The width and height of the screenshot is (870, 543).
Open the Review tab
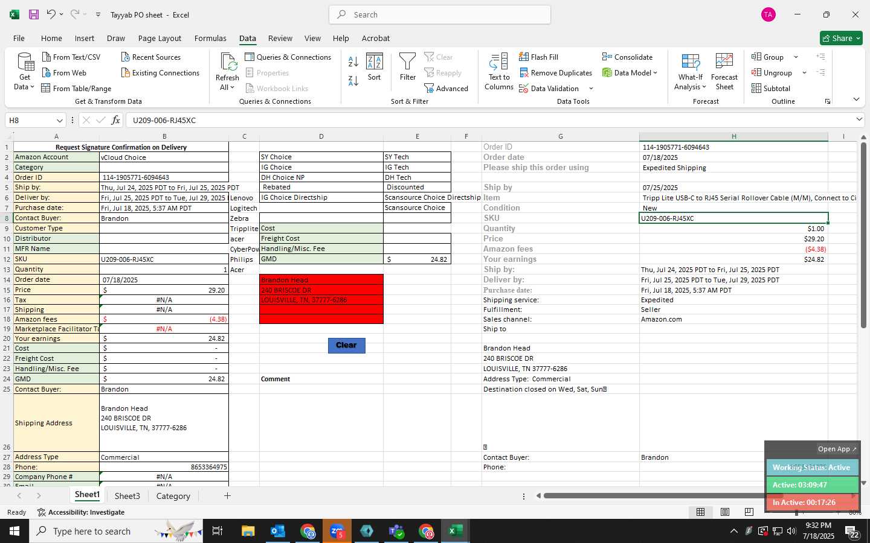pyautogui.click(x=280, y=38)
